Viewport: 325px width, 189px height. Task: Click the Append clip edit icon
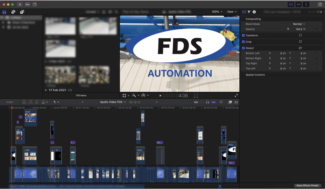pos(37,102)
